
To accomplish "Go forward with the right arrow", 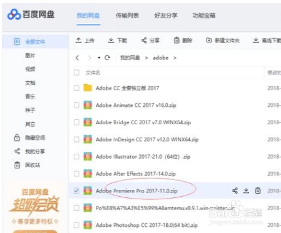I will click(89, 58).
